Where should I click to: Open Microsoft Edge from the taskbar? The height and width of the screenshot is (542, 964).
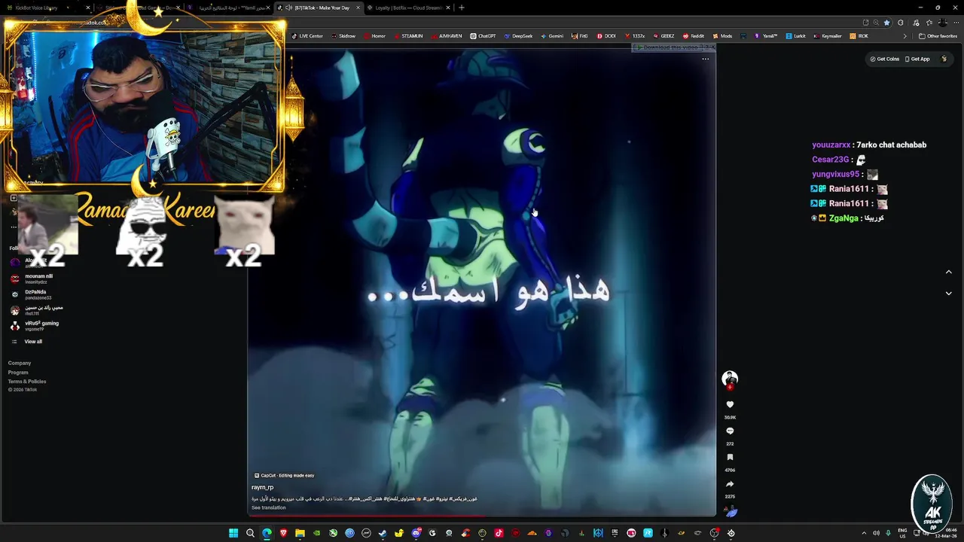click(x=267, y=533)
